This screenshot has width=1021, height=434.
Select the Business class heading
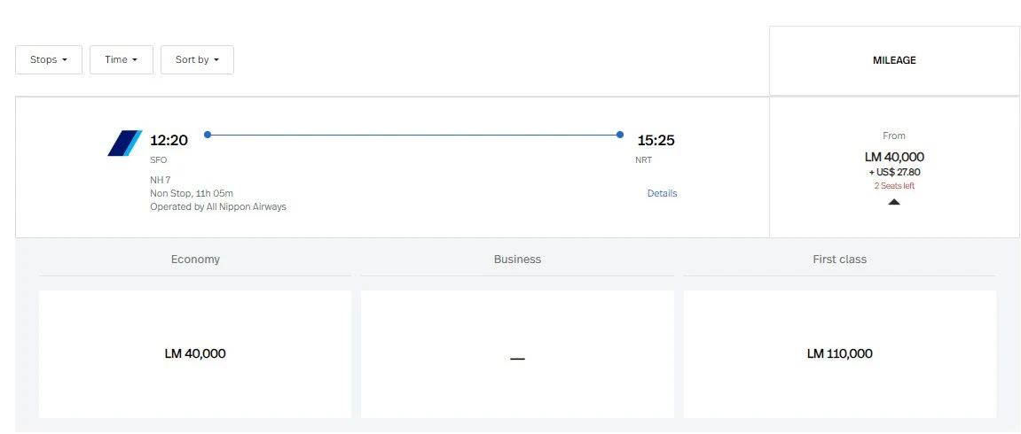point(517,260)
